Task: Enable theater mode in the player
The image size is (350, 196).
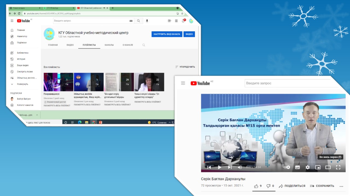Action: tap(328, 167)
